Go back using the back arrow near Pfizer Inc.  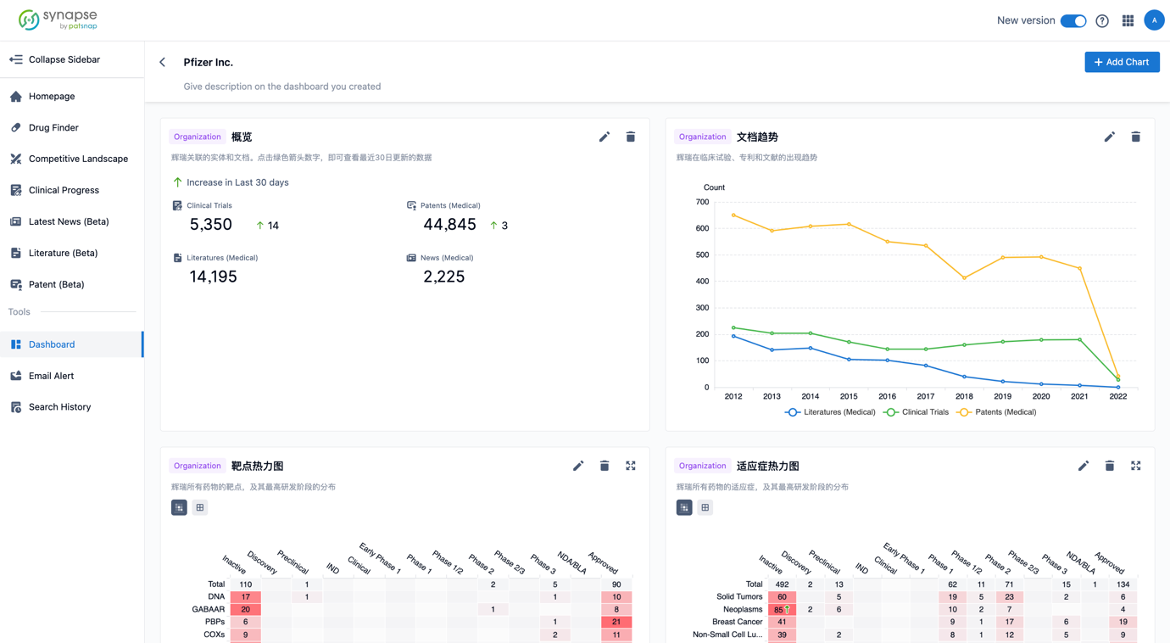(x=162, y=62)
